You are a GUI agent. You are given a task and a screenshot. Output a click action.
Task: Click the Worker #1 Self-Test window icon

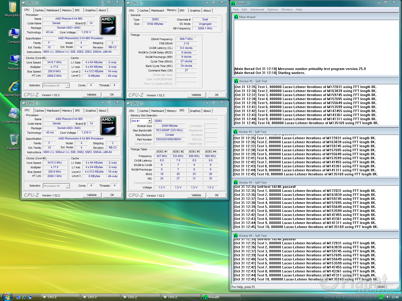point(236,81)
